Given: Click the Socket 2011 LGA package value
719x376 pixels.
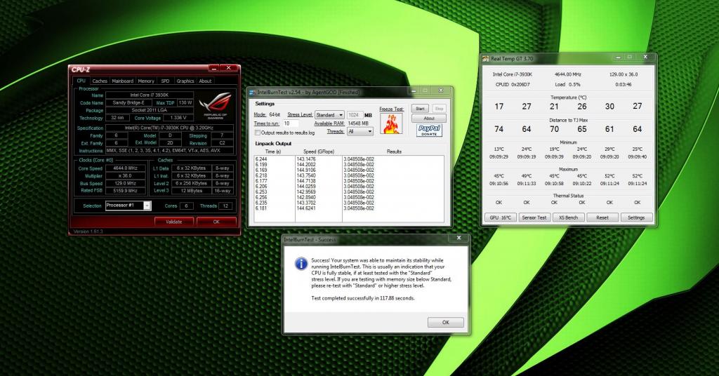Looking at the screenshot, I should (x=150, y=110).
